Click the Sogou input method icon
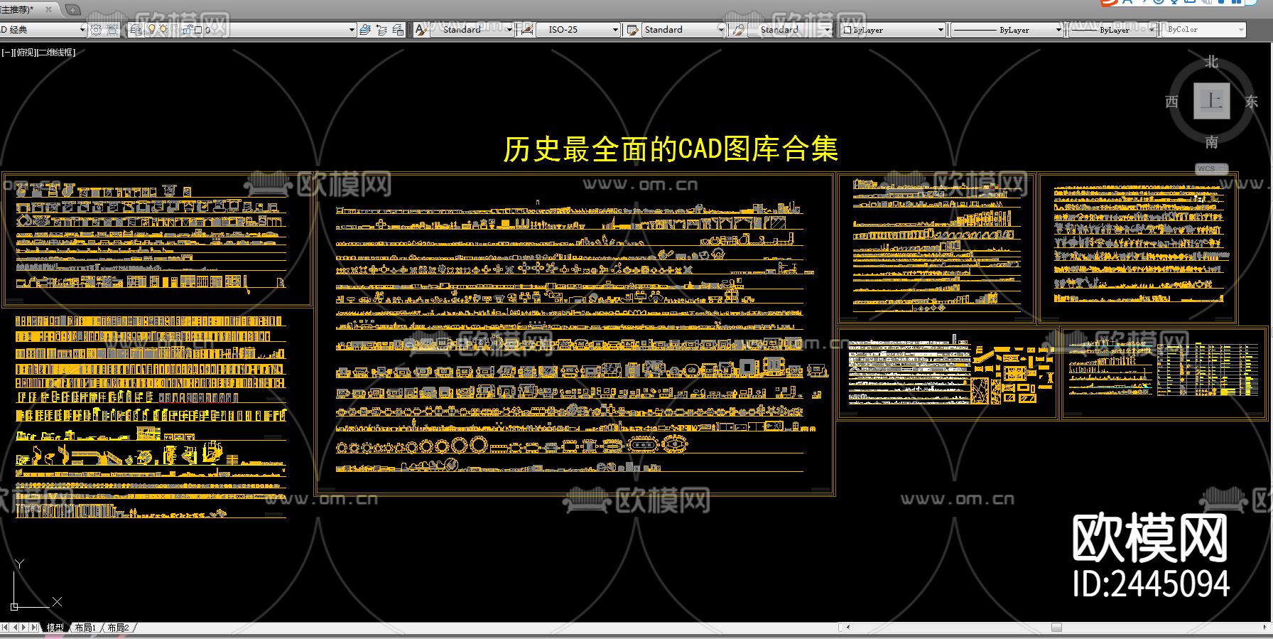1273x639 pixels. coord(1109,2)
